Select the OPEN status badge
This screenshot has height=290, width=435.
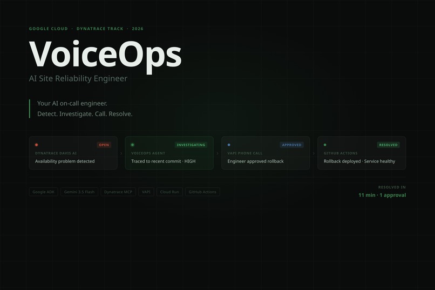click(104, 145)
